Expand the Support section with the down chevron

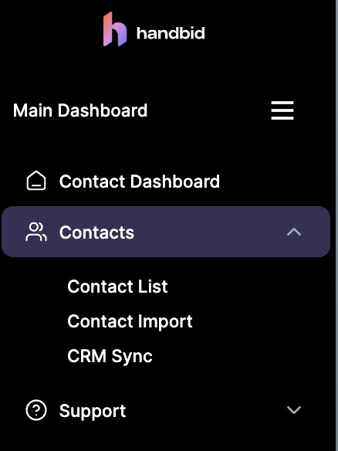click(294, 410)
